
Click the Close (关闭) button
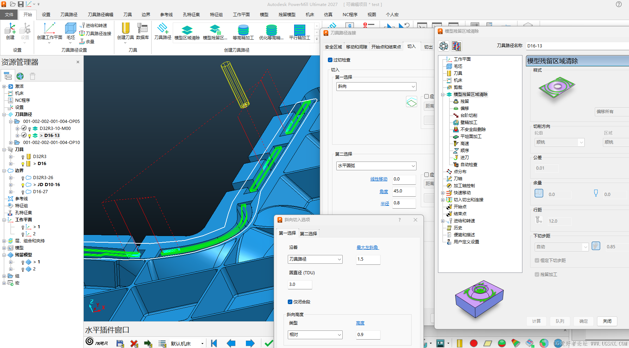(607, 321)
